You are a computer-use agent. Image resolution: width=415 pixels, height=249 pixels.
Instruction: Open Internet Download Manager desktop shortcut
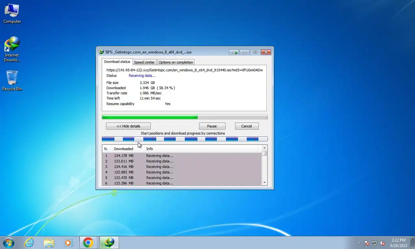12,49
